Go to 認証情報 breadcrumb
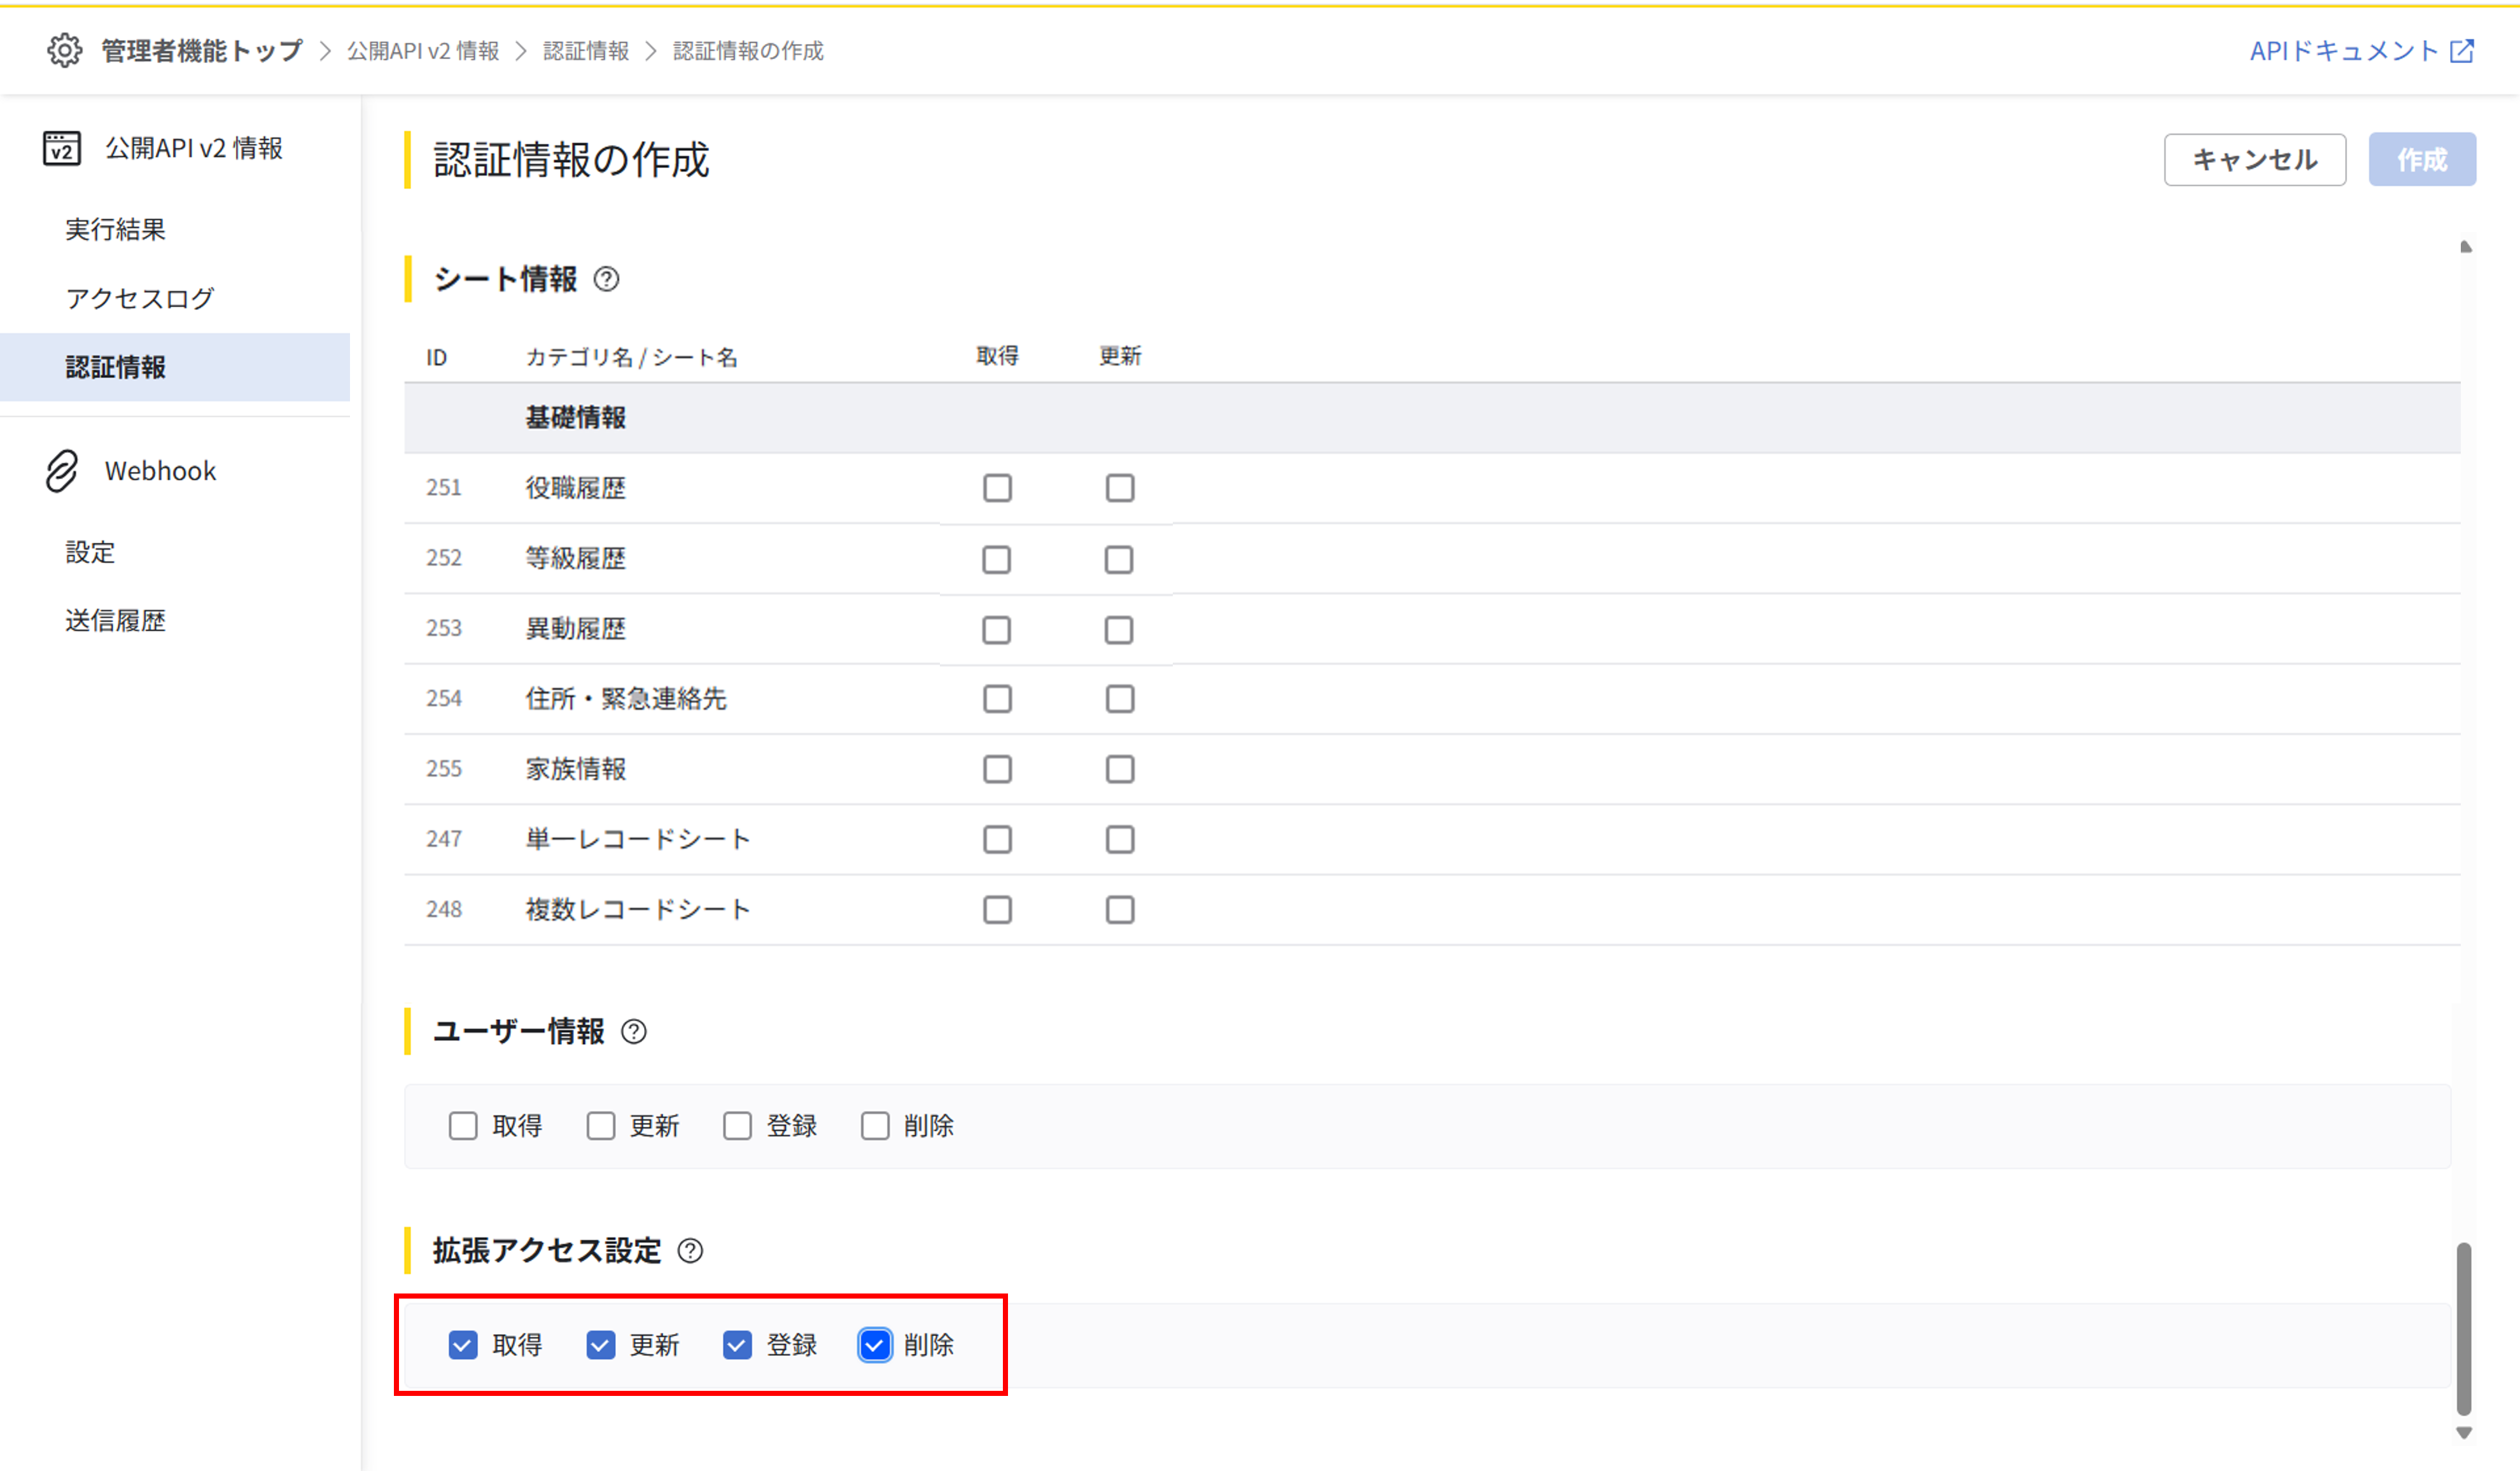 click(x=586, y=51)
